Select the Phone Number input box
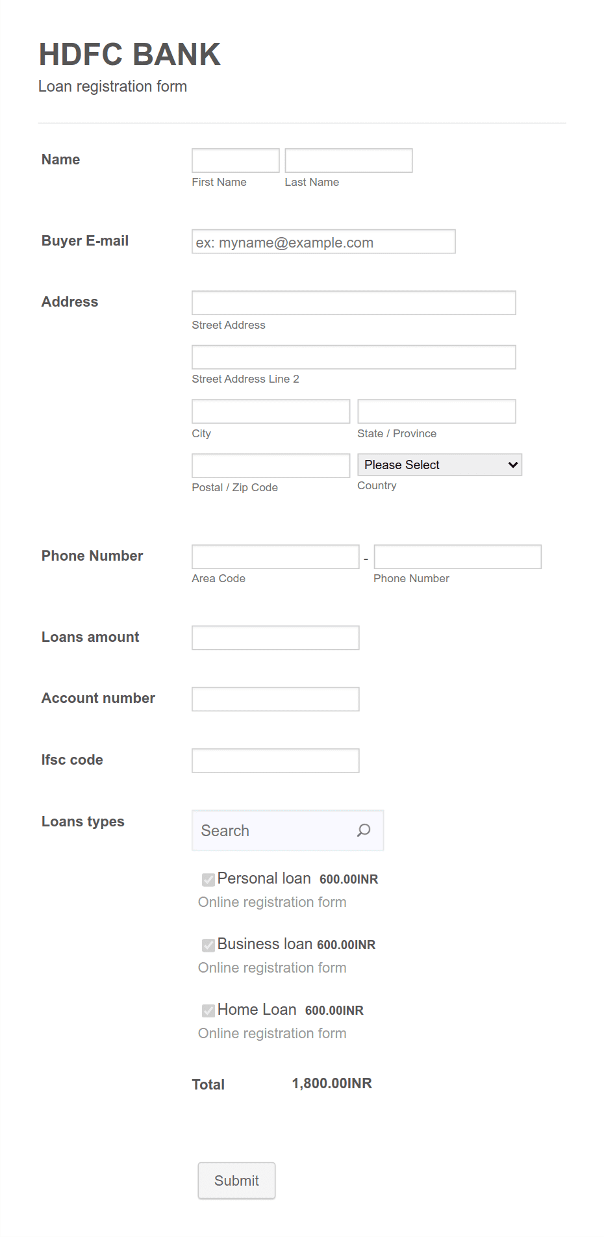 click(457, 556)
